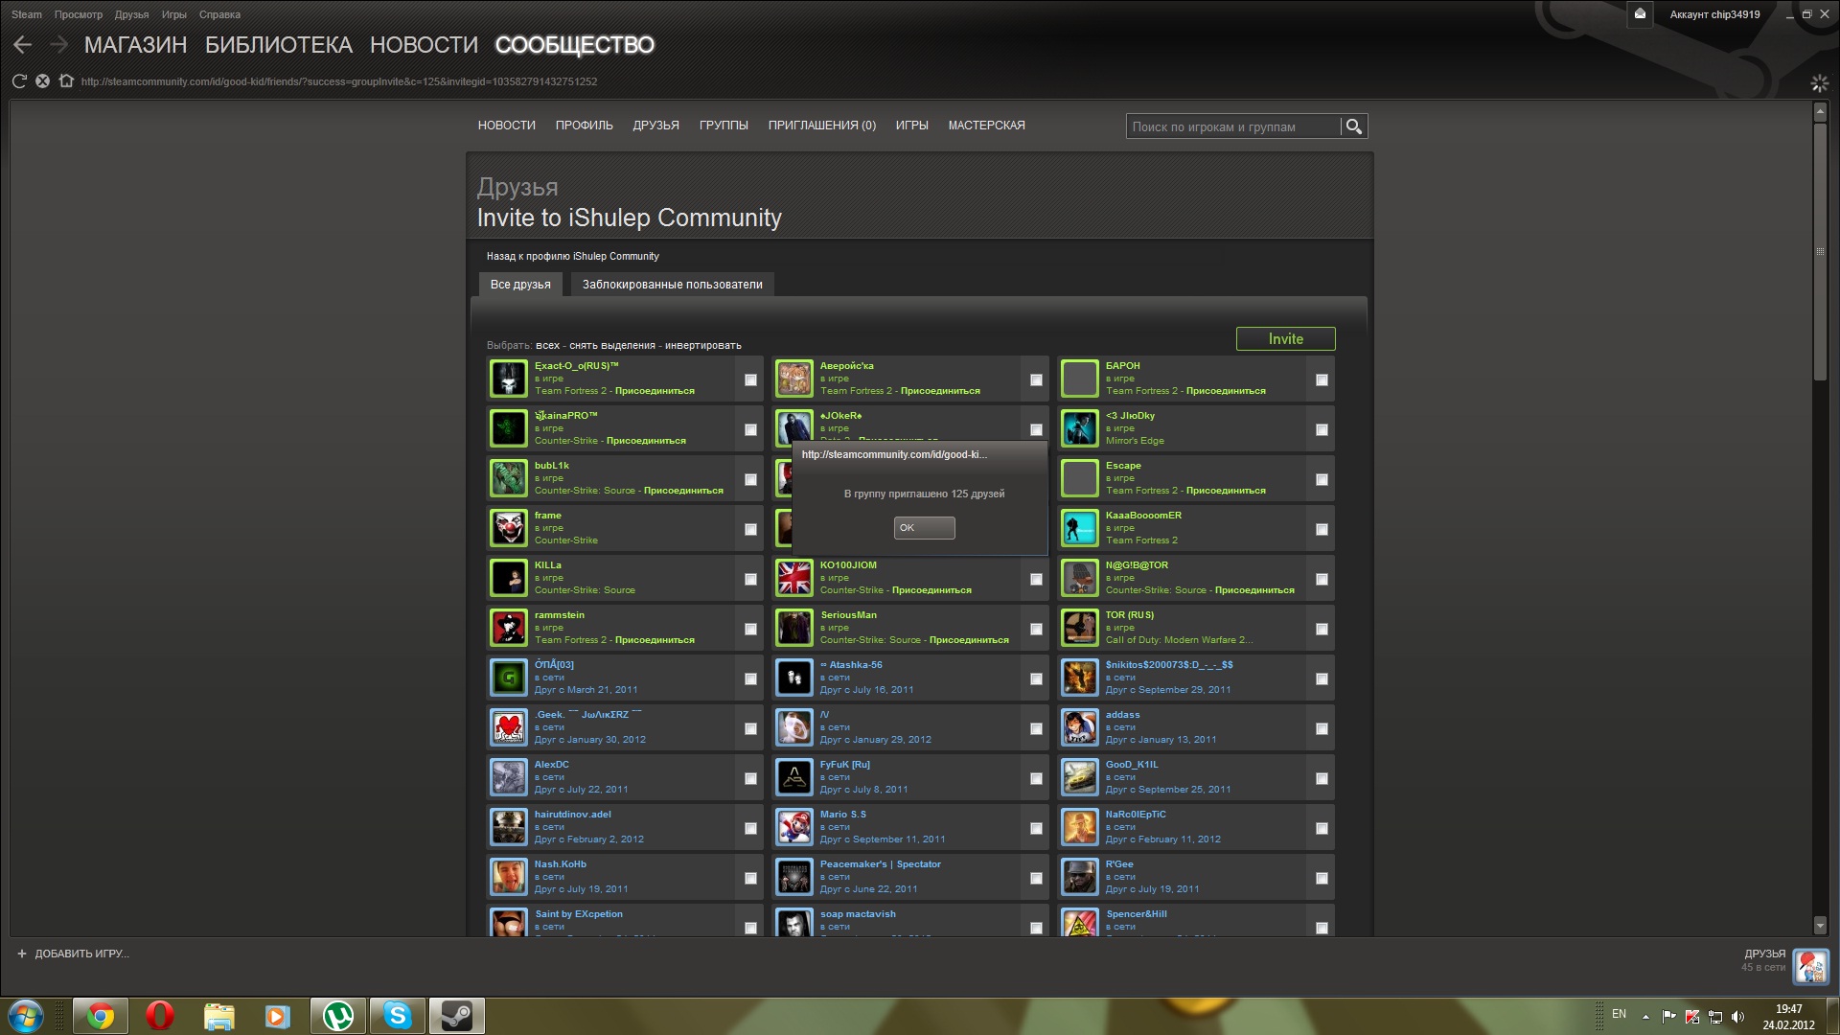Viewport: 1840px width, 1035px height.
Task: Open rammstein avatar
Action: click(509, 629)
